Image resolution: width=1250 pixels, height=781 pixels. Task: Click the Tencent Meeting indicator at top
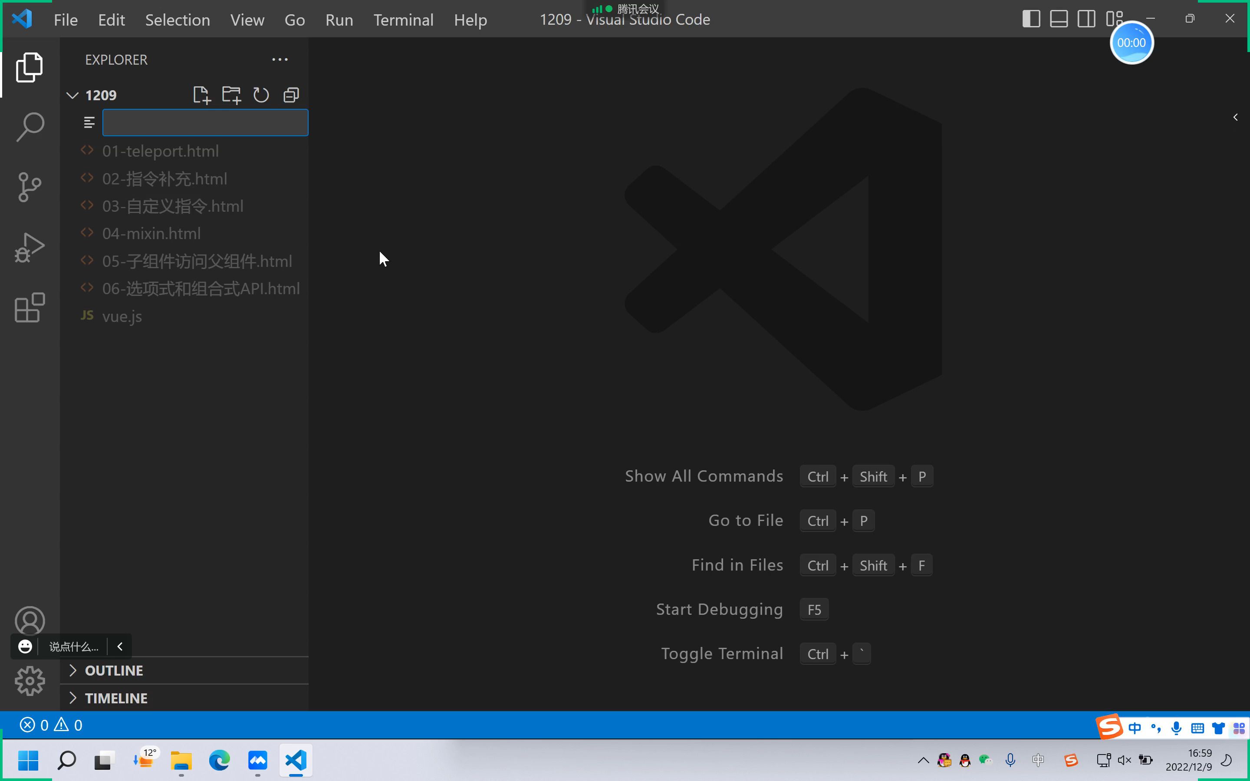[625, 9]
